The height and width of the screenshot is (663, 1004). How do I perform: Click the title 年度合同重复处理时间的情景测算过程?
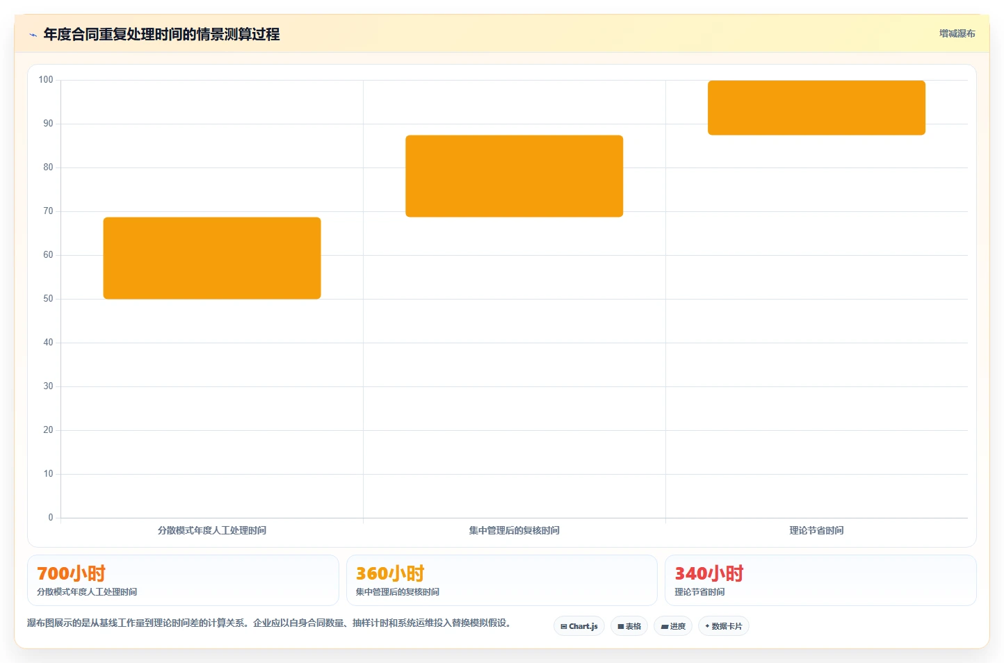tap(161, 34)
